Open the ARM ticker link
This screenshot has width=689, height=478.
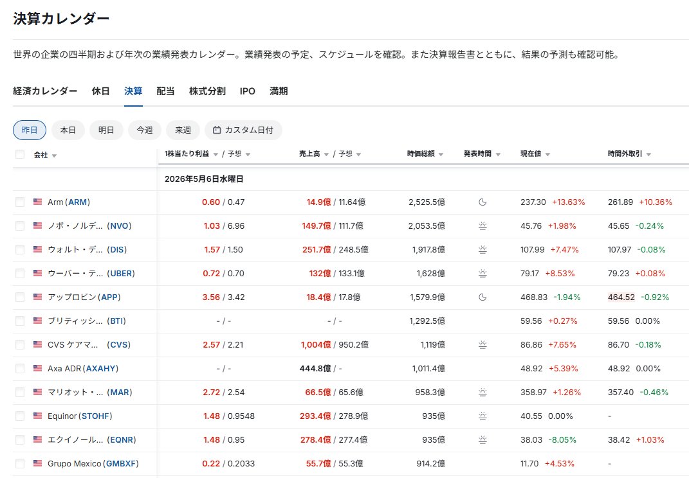[77, 202]
